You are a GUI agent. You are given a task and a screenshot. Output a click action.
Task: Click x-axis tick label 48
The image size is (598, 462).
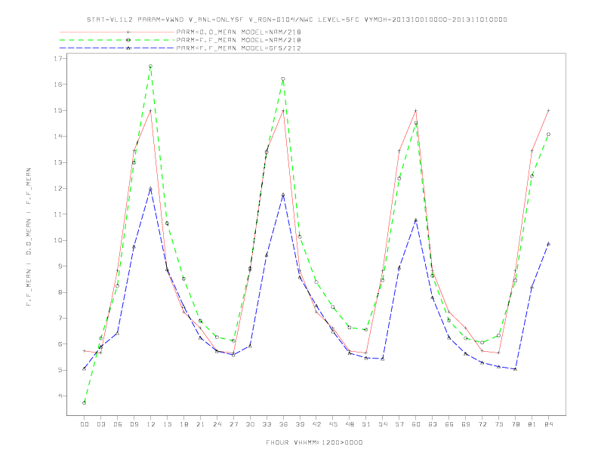[350, 424]
